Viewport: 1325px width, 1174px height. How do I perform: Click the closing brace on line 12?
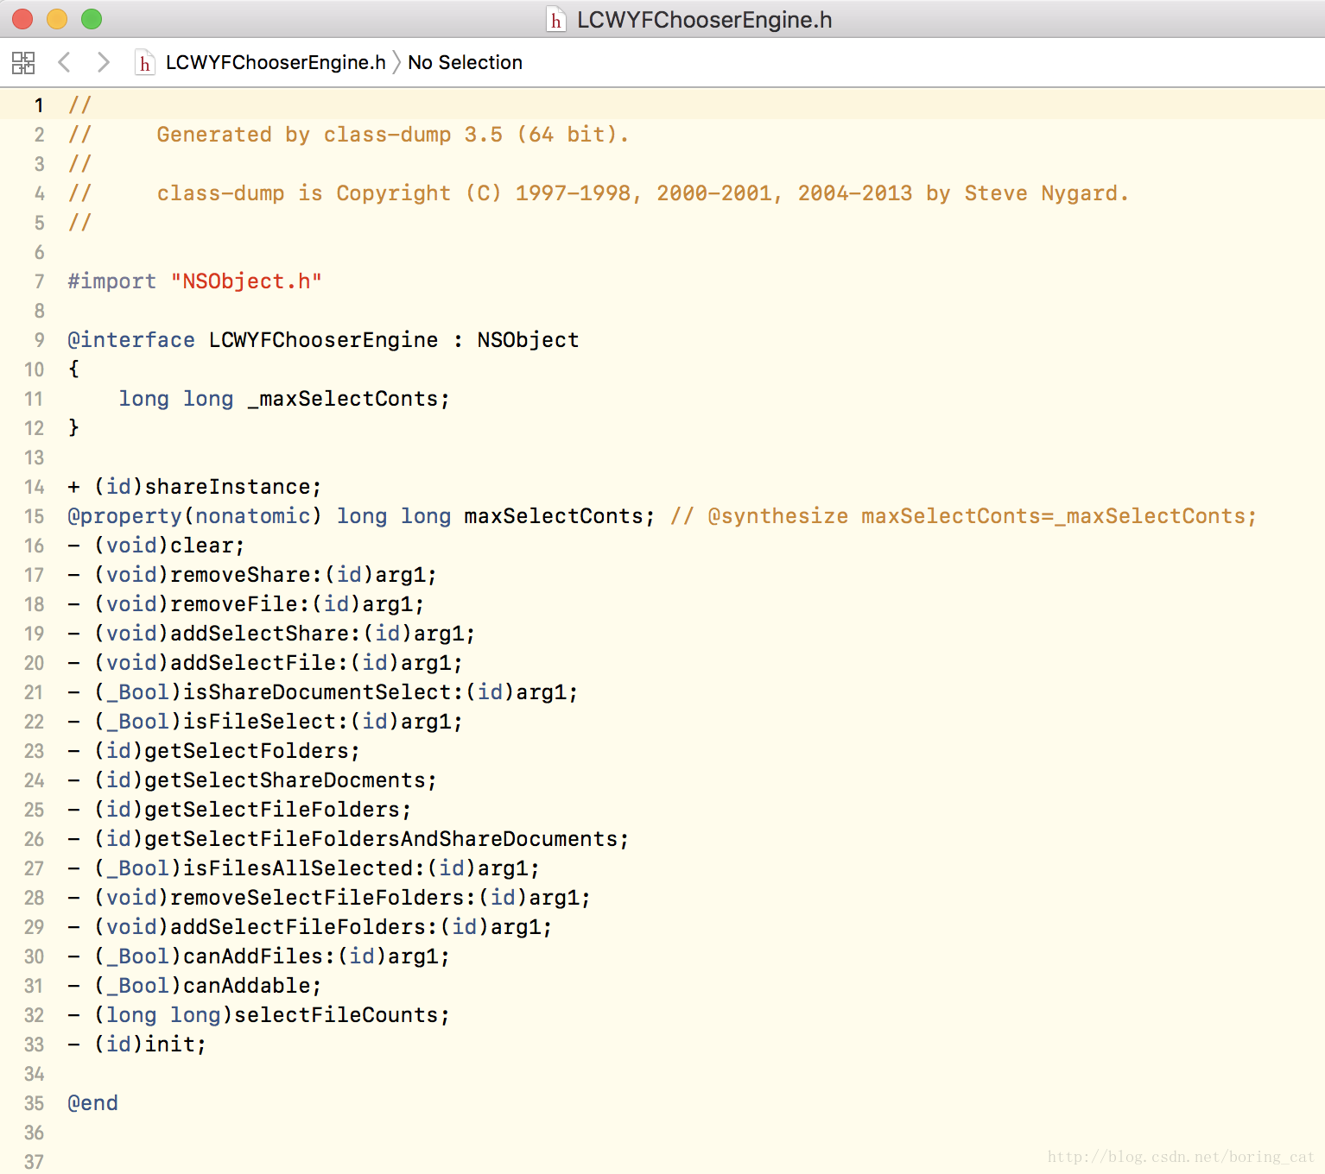(x=74, y=428)
